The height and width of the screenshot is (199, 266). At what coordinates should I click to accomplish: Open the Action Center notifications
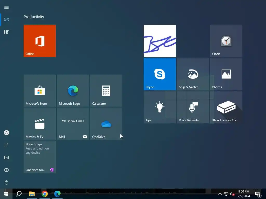258,194
